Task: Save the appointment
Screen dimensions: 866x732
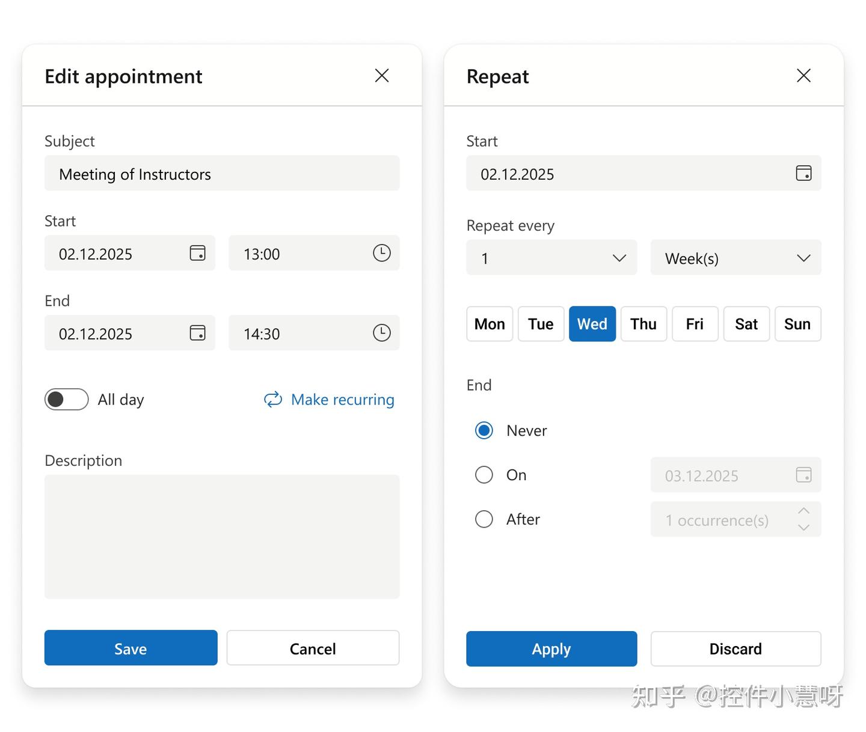Action: tap(131, 648)
